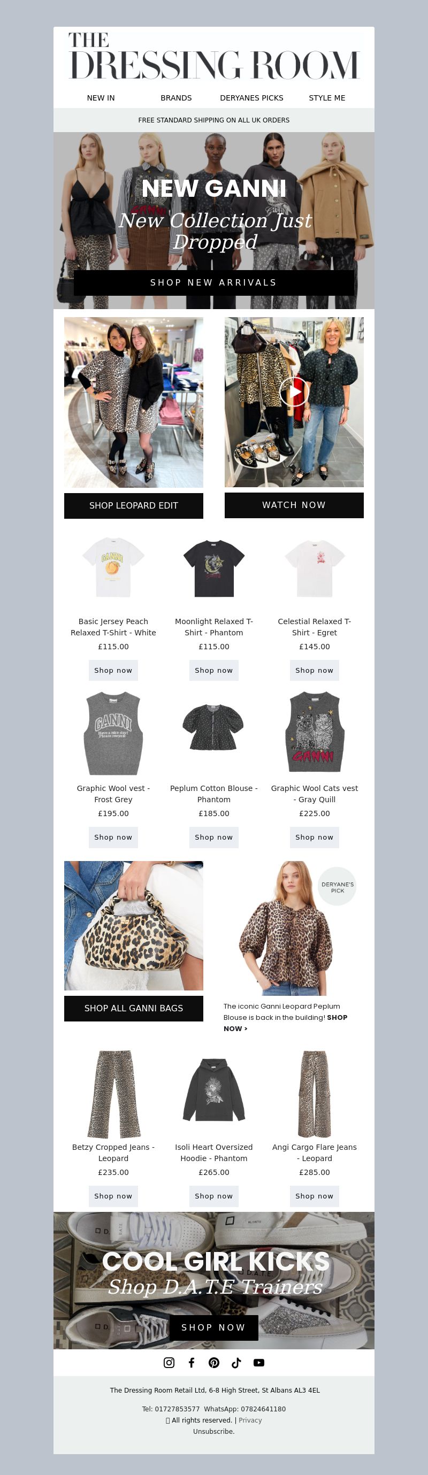428x1475 pixels.
Task: Select the STYLE ME navigation item
Action: [x=327, y=98]
